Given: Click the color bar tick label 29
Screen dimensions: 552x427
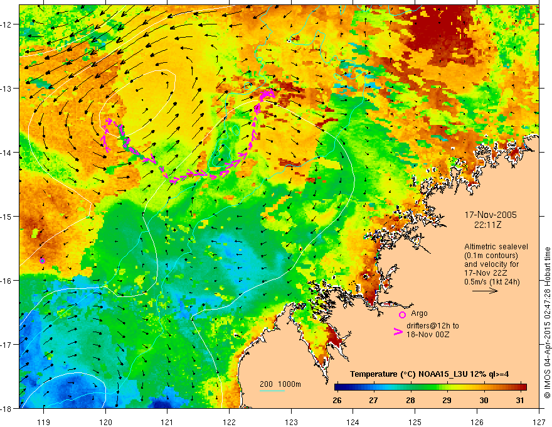Looking at the screenshot, I should 447,400.
